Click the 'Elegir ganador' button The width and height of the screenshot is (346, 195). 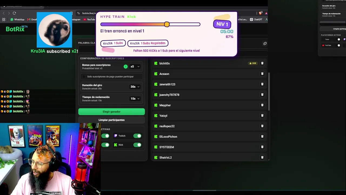(112, 112)
